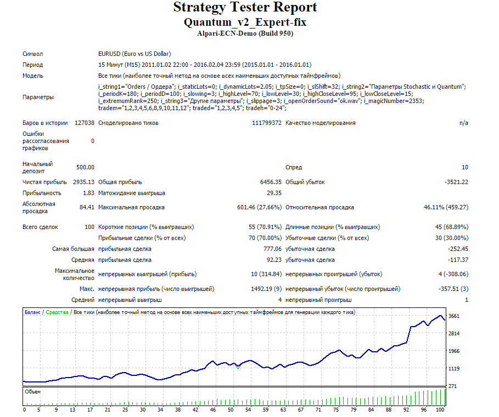Viewport: 499px width, 417px height.
Task: Click 'Alpari-ECN-Demo (Build 950)' text
Action: tap(245, 33)
